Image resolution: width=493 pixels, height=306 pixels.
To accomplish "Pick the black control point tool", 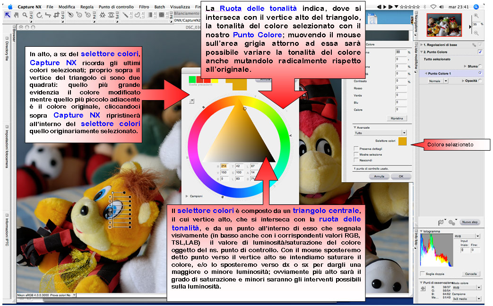I will (71, 15).
